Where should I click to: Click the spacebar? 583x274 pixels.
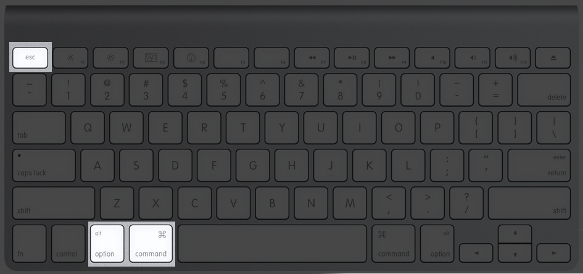point(272,244)
